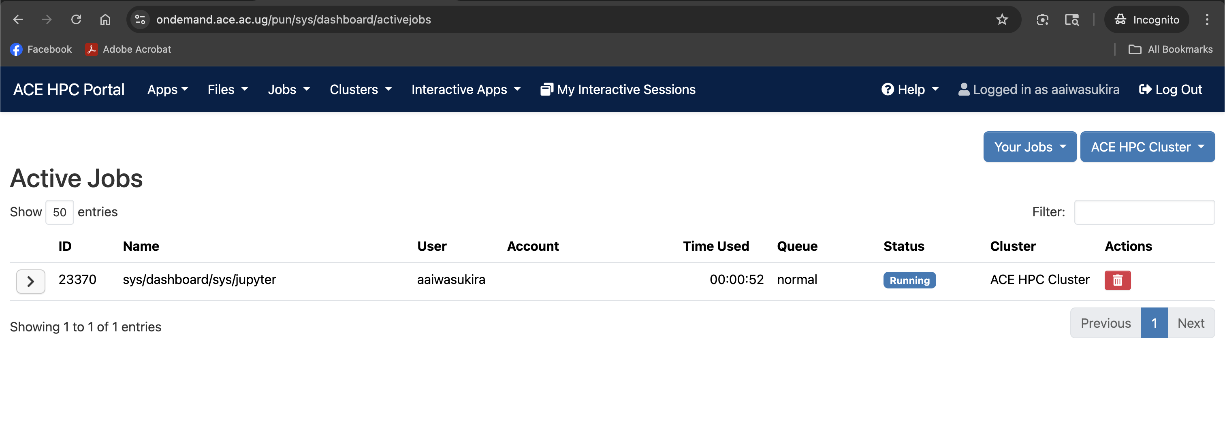Sort table by Time Used column
The image size is (1225, 444).
[x=716, y=246]
